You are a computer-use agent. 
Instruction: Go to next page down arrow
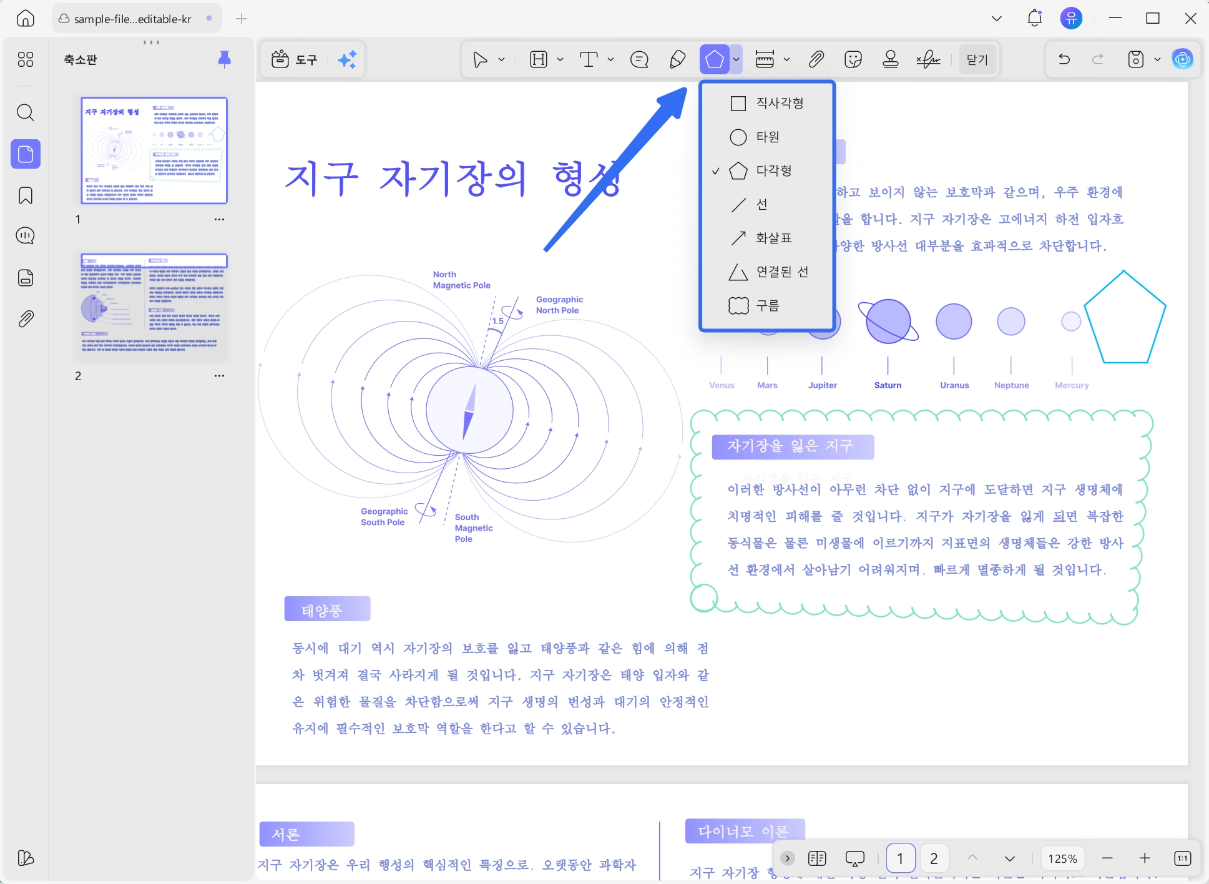[x=1009, y=858]
